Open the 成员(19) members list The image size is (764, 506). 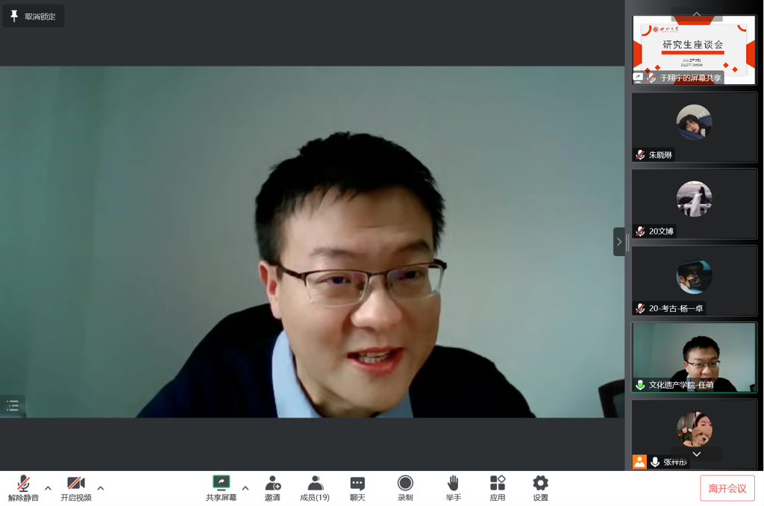[x=315, y=484]
